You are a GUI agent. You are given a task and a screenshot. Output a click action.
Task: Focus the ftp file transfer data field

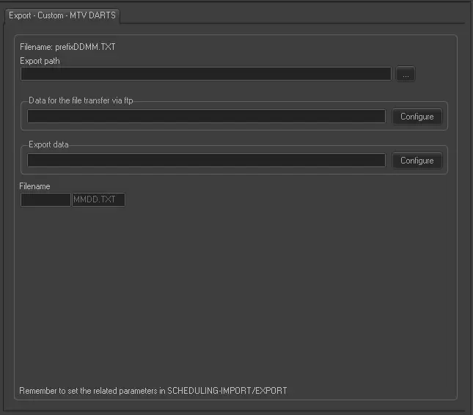205,117
